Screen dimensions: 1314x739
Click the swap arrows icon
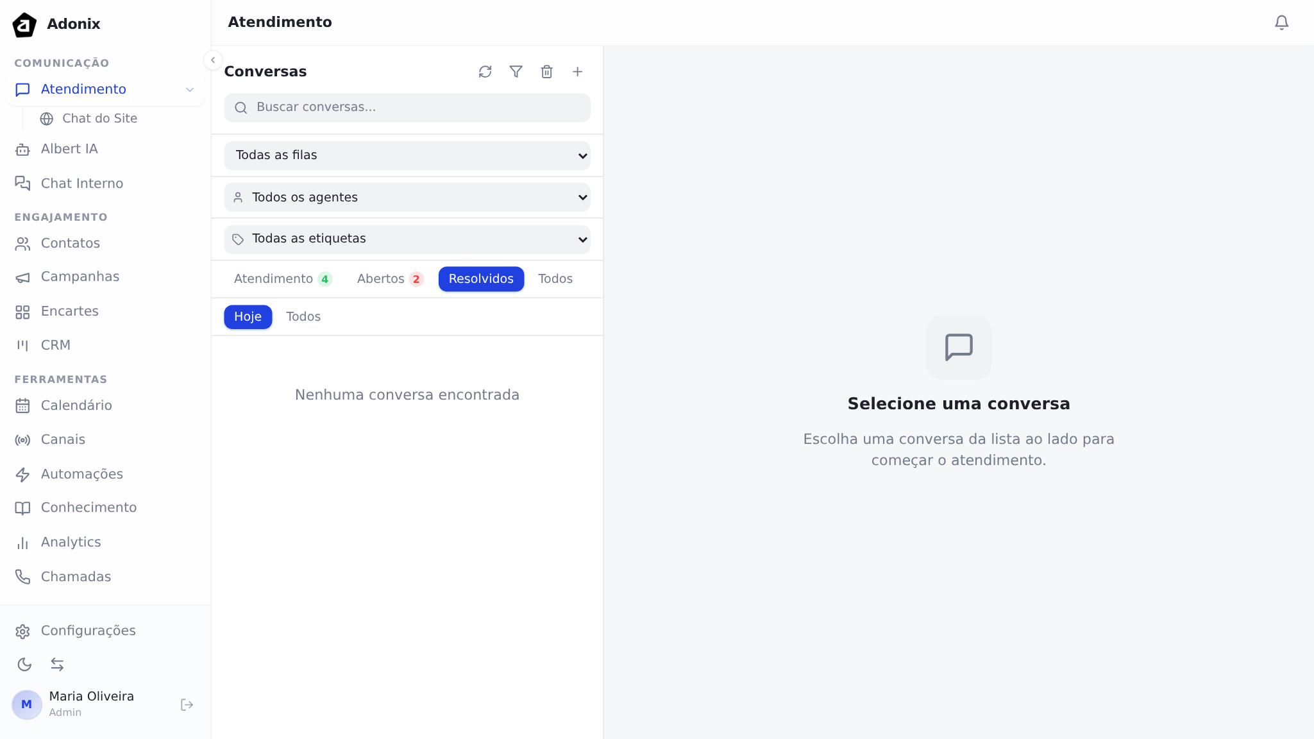[57, 665]
